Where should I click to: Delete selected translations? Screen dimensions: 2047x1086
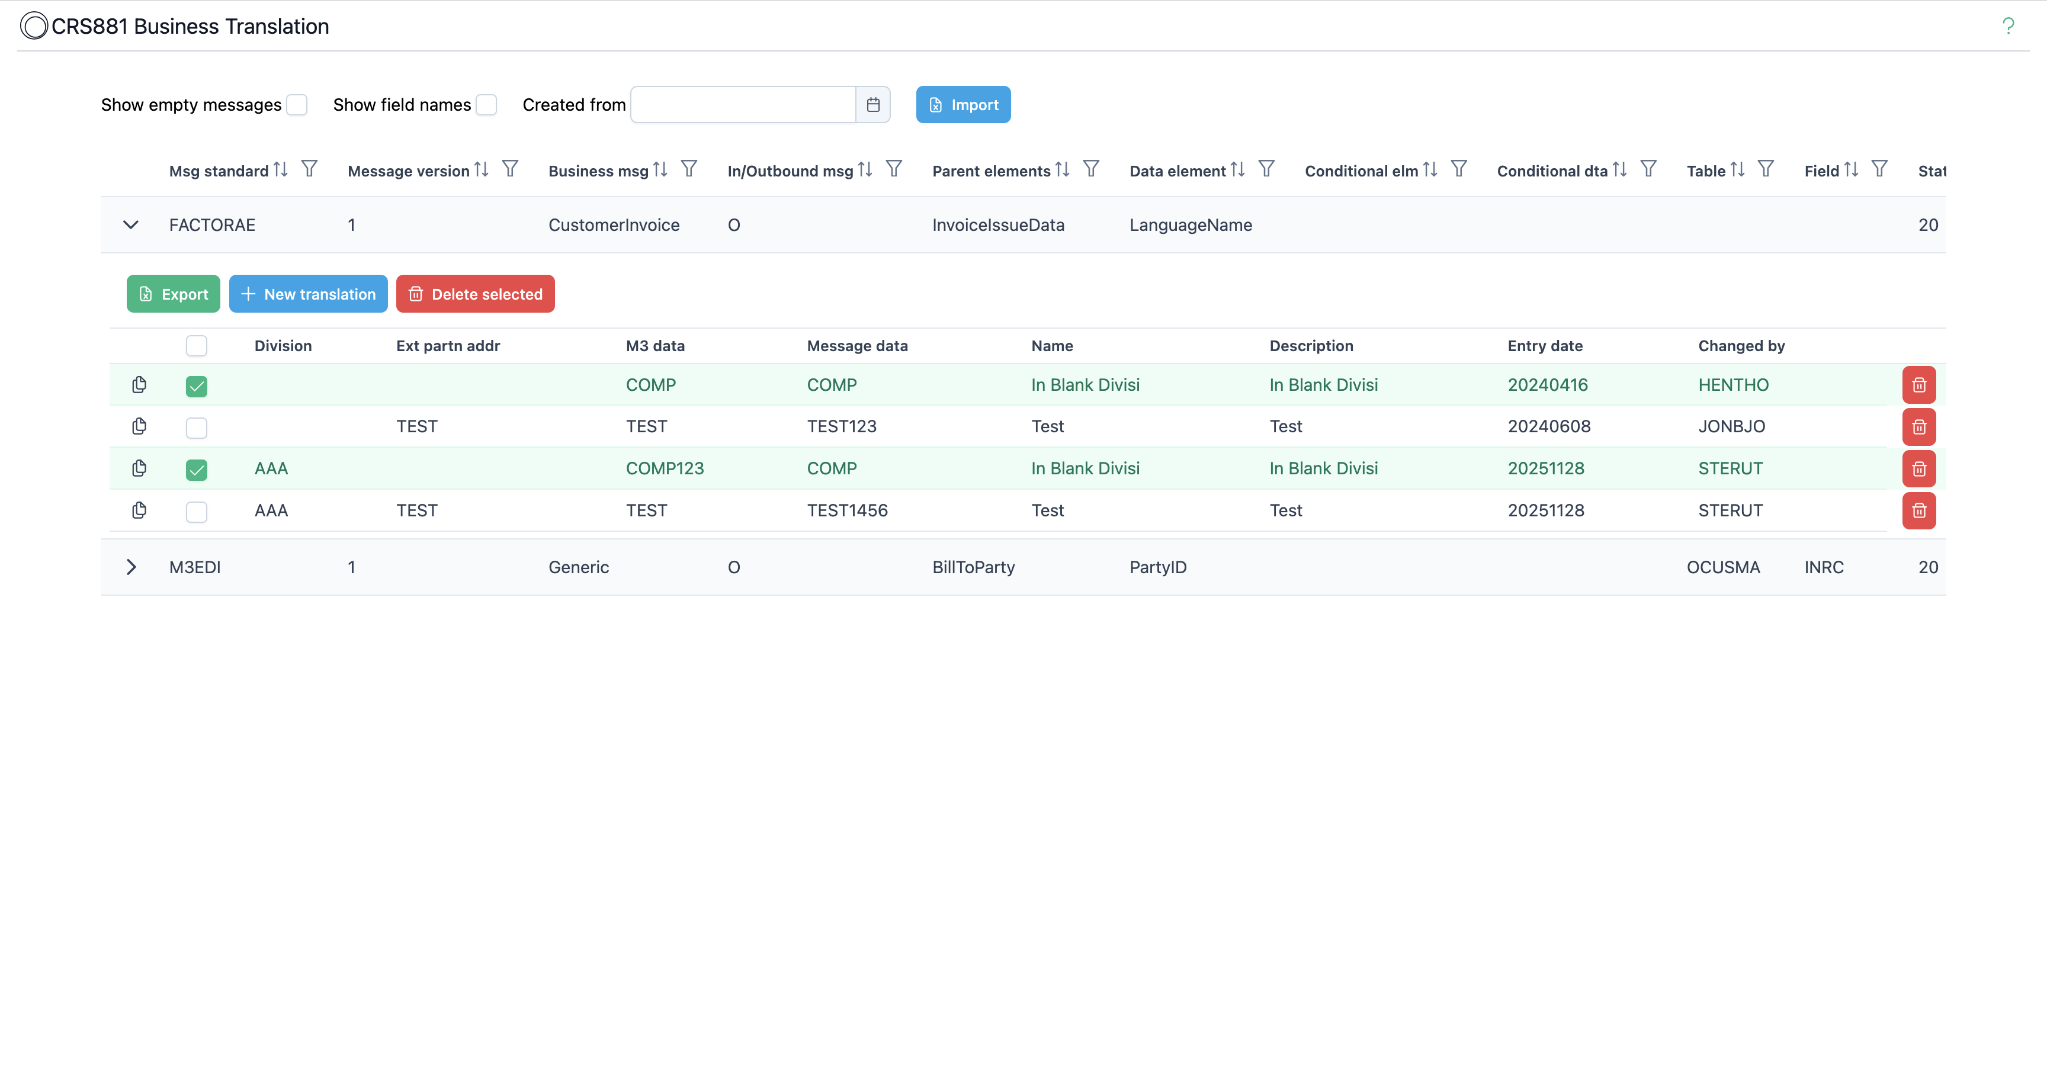(475, 294)
